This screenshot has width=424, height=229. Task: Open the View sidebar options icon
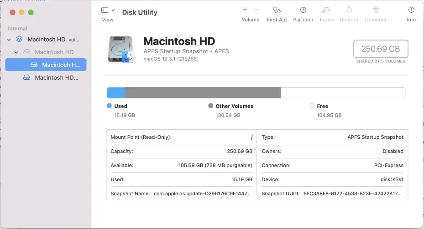(105, 10)
